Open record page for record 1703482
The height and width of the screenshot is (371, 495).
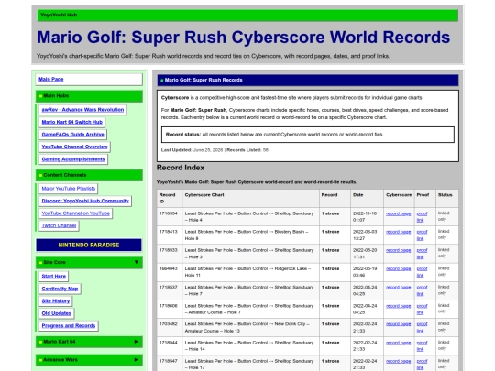[x=399, y=324]
